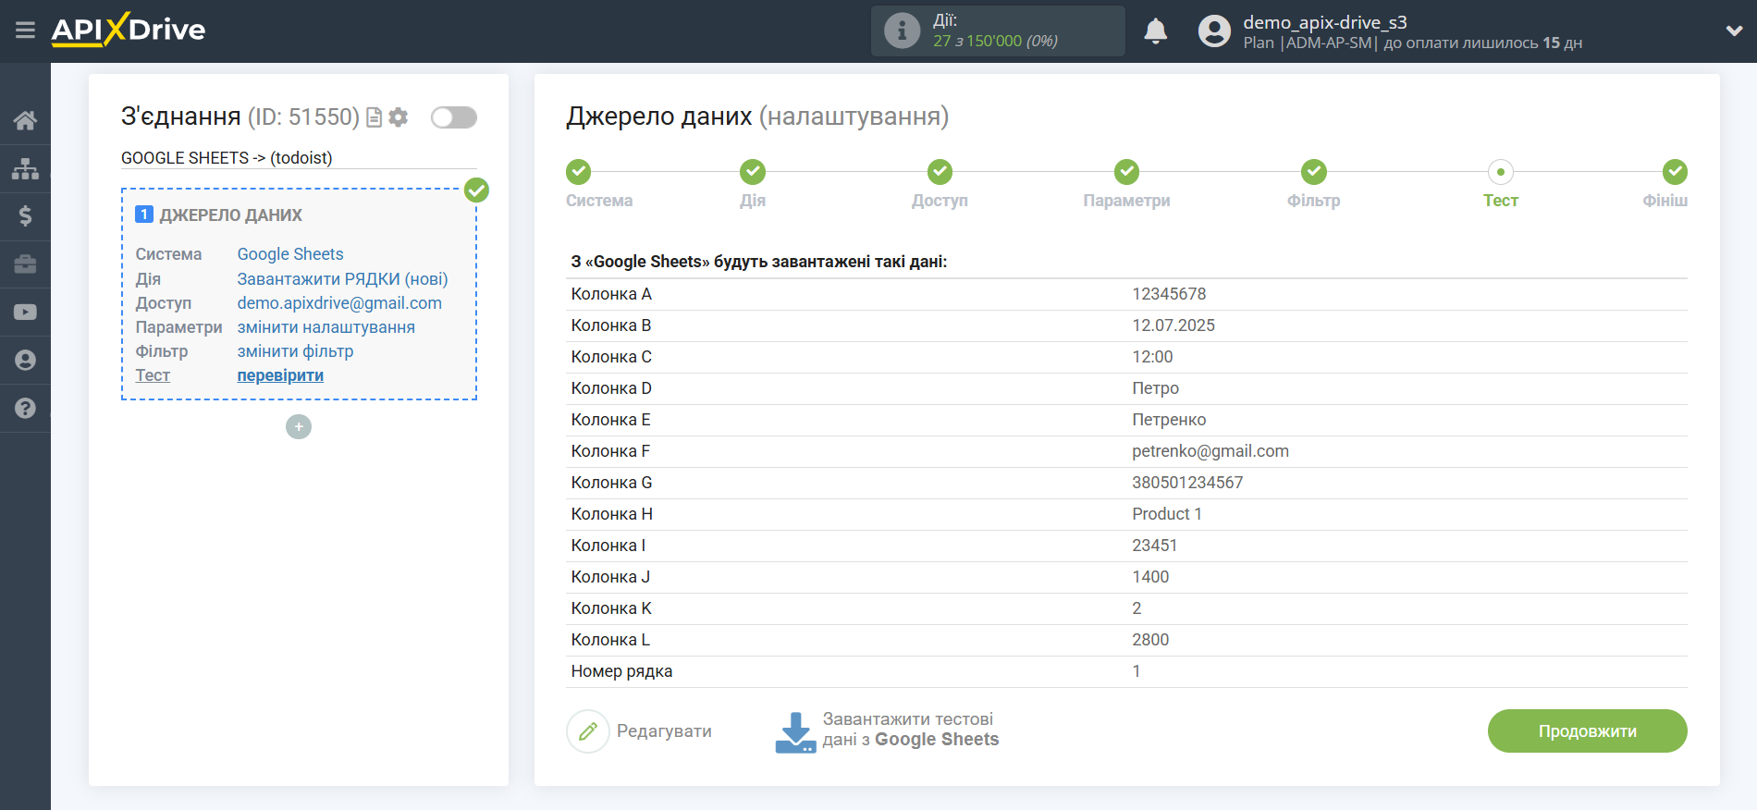This screenshot has width=1757, height=810.
Task: Click the ДЖЕРЕЛО ДАНИХ block header
Action: pyautogui.click(x=230, y=215)
